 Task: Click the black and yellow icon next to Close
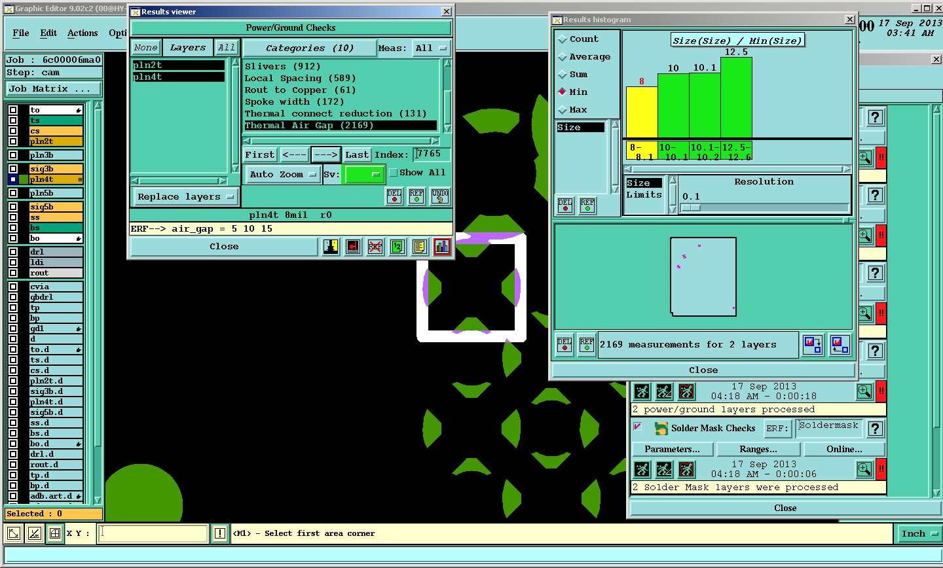(x=331, y=247)
